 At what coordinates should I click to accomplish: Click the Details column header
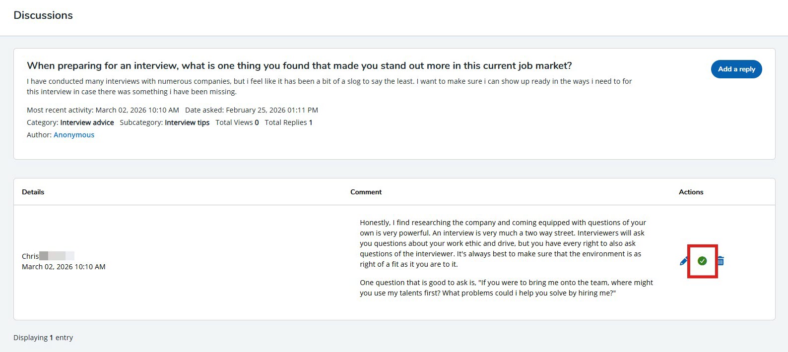click(33, 192)
